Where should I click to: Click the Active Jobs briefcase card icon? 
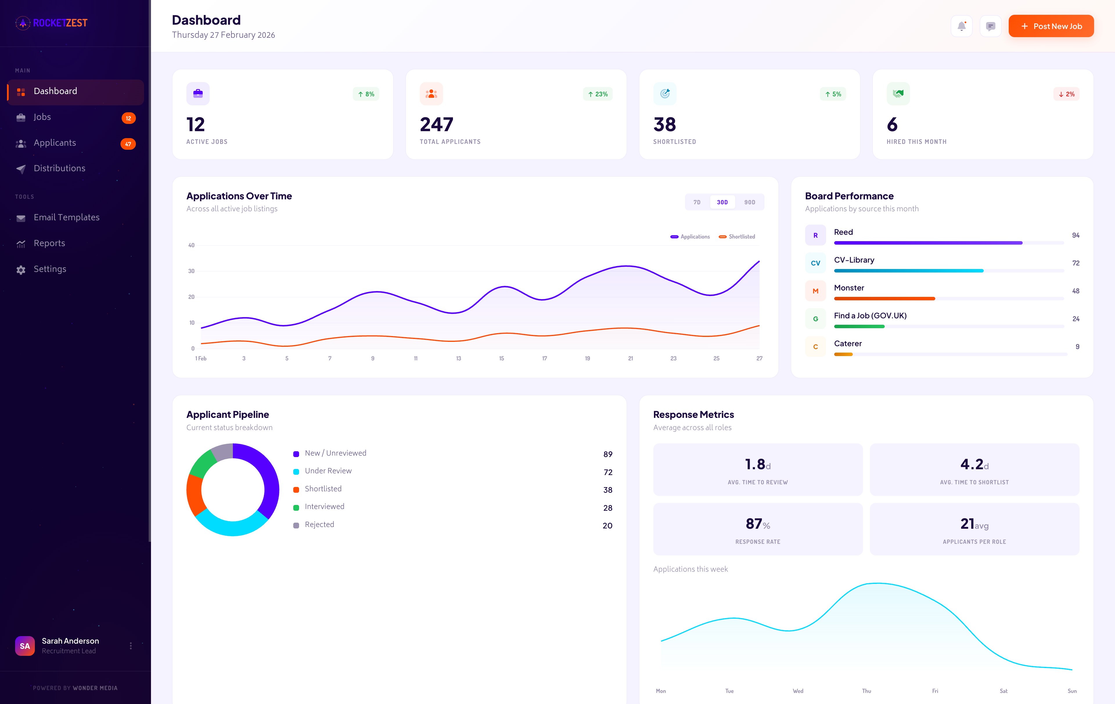198,93
